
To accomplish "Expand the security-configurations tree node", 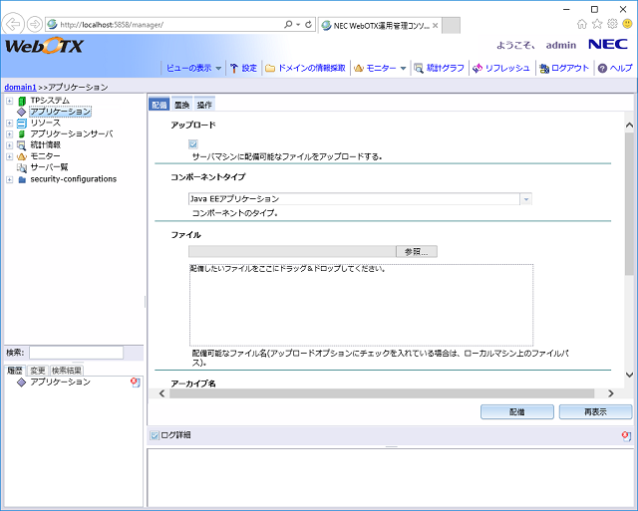I will pos(9,179).
